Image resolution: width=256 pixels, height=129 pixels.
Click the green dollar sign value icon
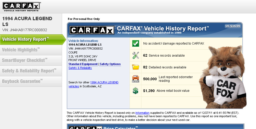point(136,91)
